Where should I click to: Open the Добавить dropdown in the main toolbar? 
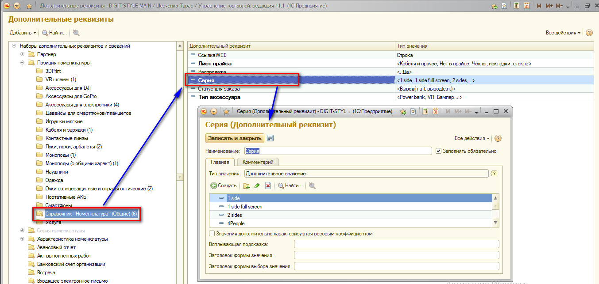tap(23, 33)
